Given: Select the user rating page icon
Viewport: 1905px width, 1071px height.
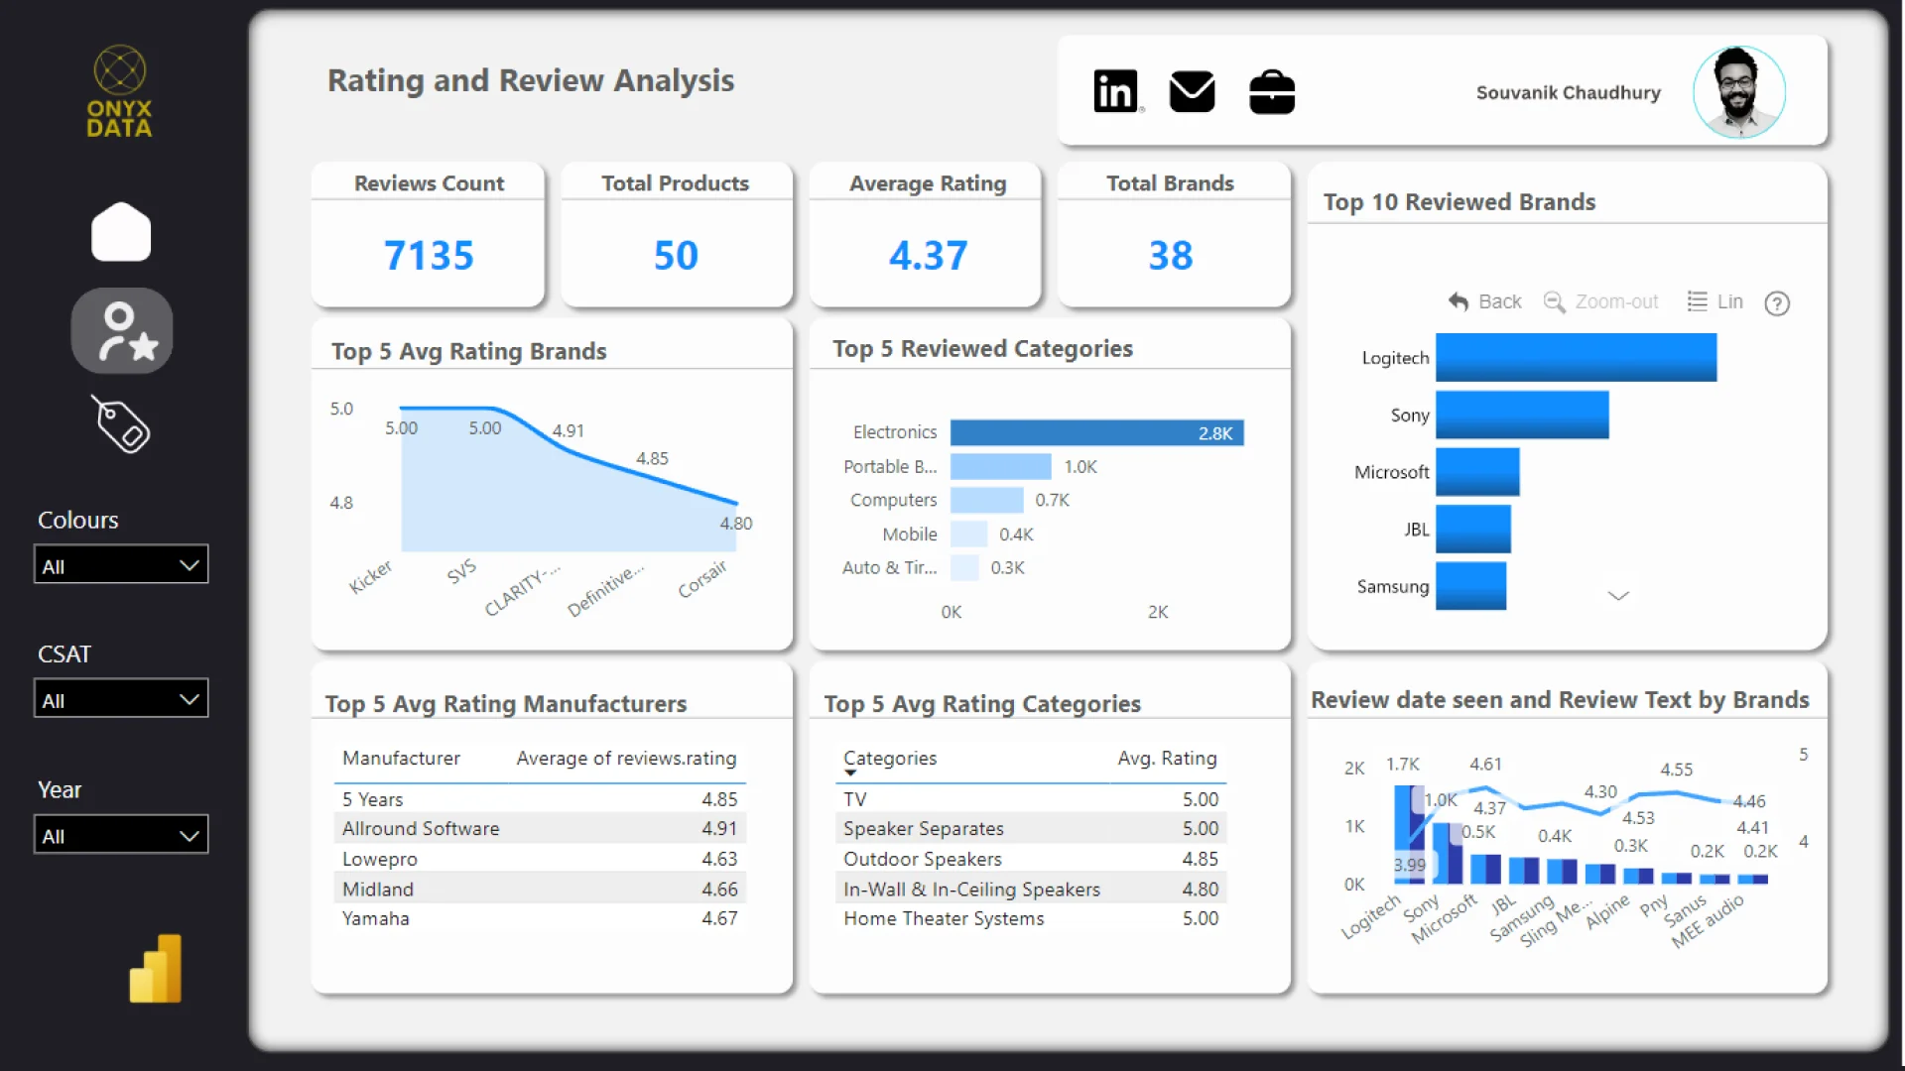Looking at the screenshot, I should coord(122,331).
